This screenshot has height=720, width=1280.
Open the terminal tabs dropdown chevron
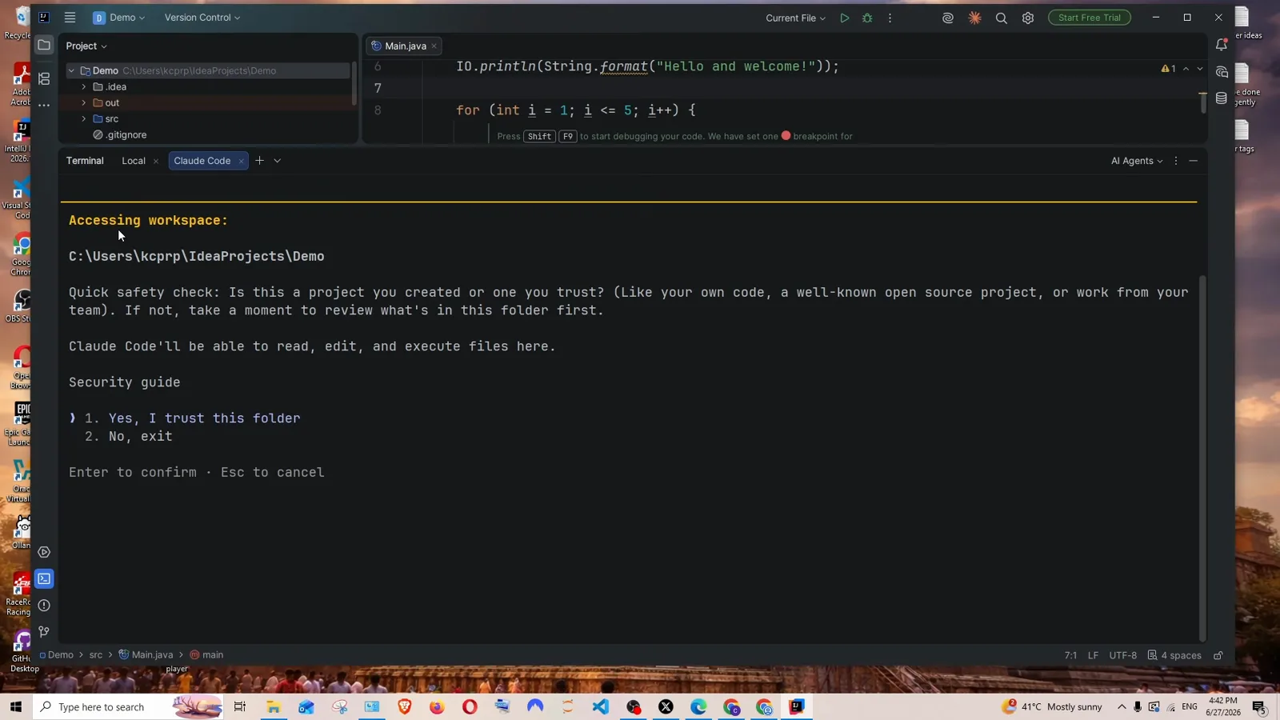pos(278,161)
